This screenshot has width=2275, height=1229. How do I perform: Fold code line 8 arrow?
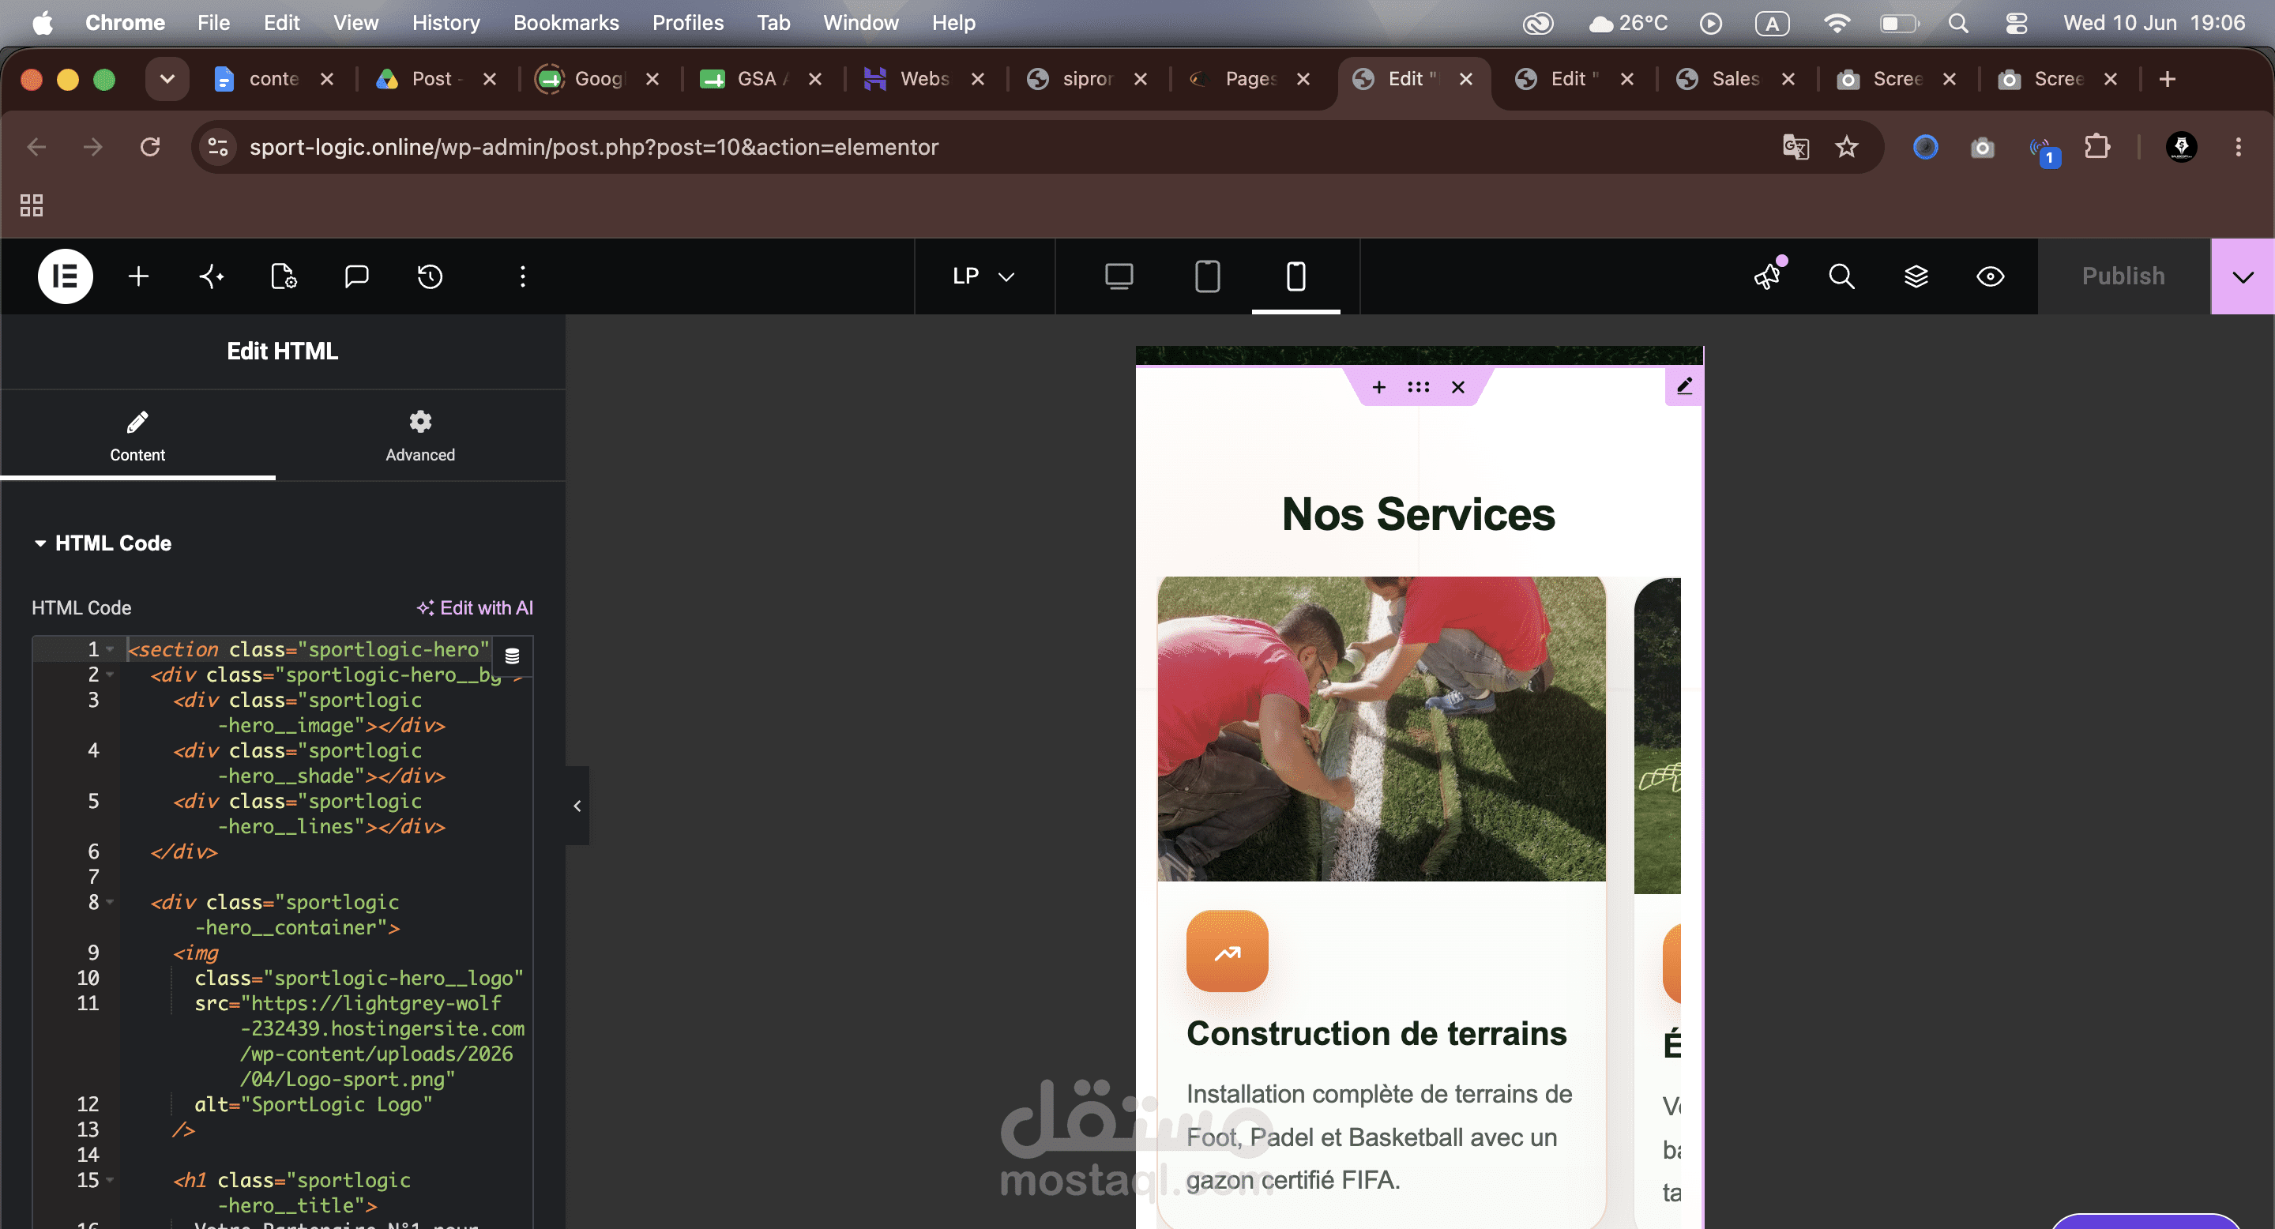tap(110, 902)
